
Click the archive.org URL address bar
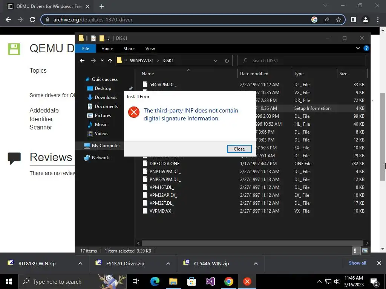(177, 20)
